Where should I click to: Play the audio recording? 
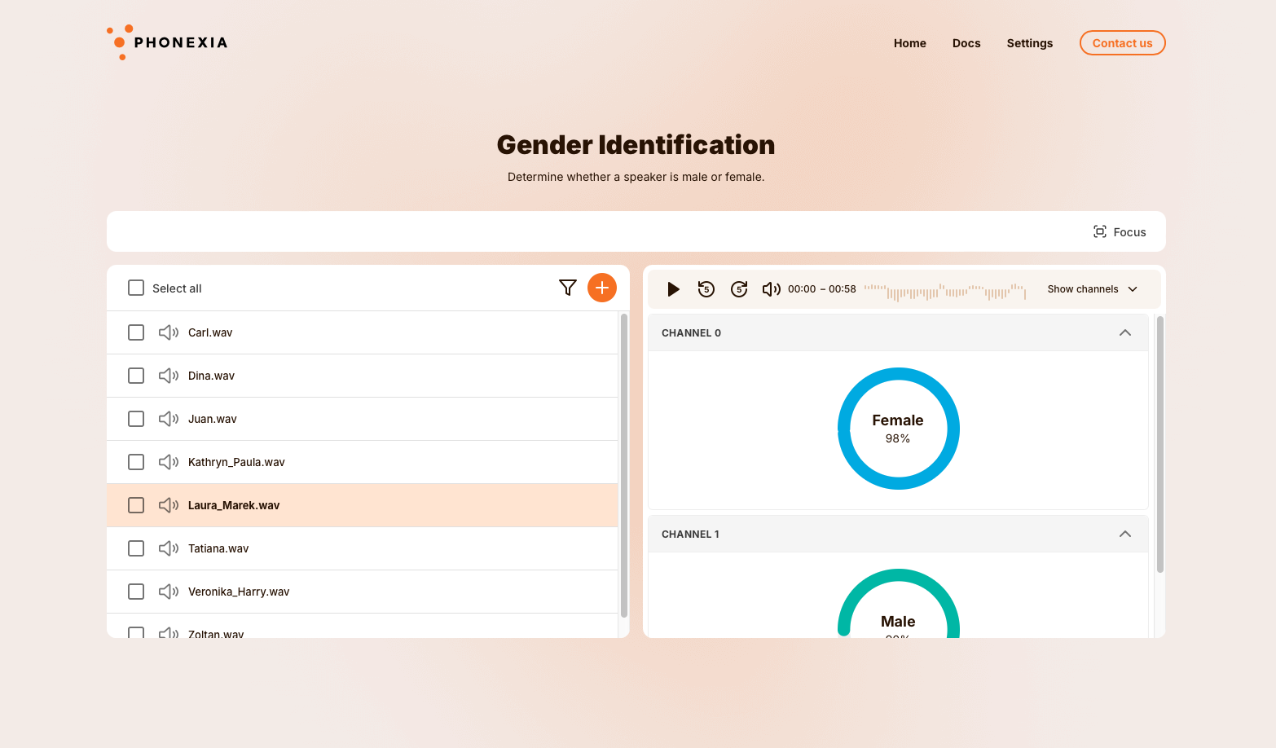[x=673, y=289]
